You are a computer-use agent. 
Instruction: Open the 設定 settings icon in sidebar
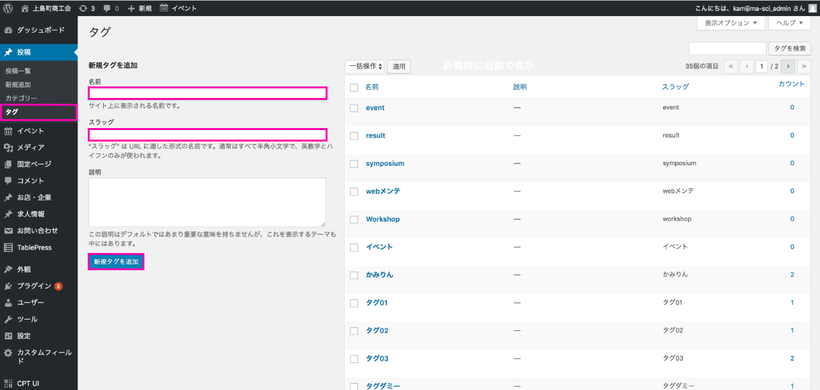tap(8, 336)
